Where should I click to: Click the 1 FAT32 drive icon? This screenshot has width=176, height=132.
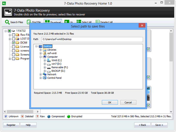13,31
